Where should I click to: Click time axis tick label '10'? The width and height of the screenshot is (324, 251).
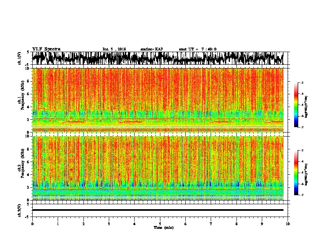[x=288, y=224]
